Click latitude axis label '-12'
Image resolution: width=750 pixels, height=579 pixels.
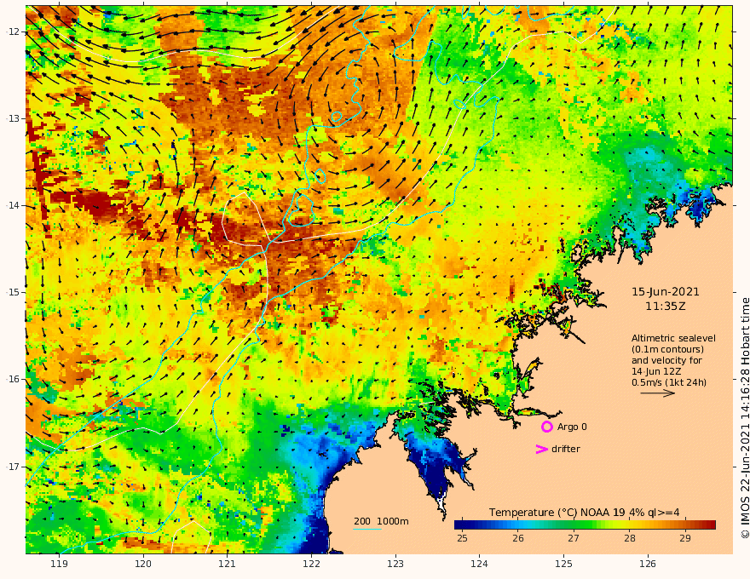(x=13, y=32)
